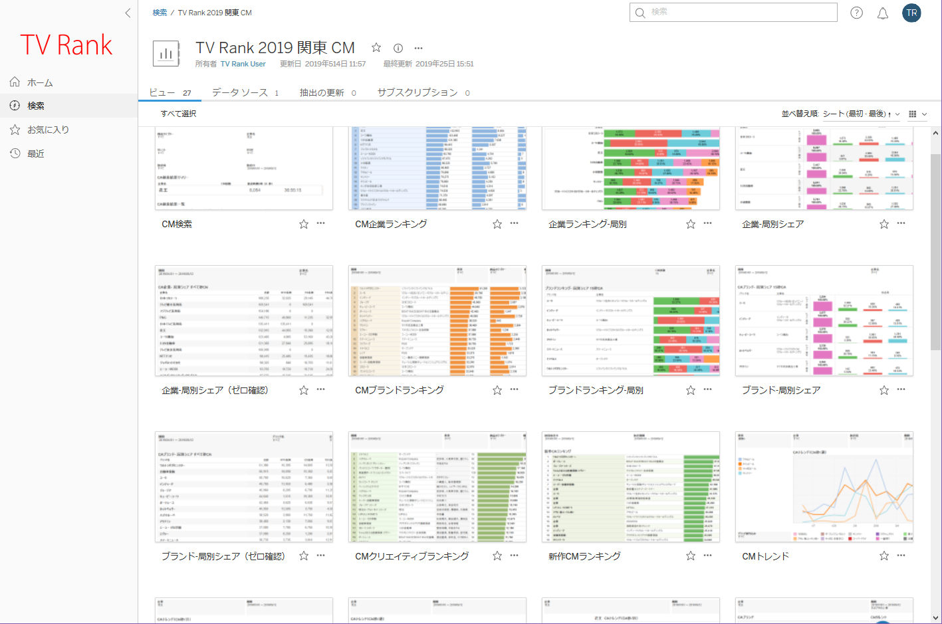Viewport: 942px width, 624px height.
Task: Toggle favorite star for ブランド-局別シェア
Action: 884,390
